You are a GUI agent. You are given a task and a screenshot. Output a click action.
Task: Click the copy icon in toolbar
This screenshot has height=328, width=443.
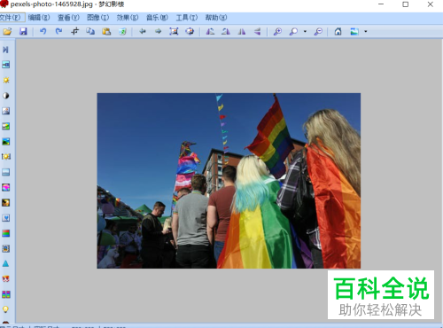coord(90,31)
